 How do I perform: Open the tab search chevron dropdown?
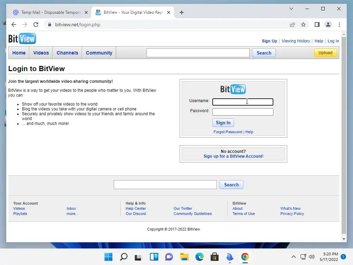coord(291,9)
